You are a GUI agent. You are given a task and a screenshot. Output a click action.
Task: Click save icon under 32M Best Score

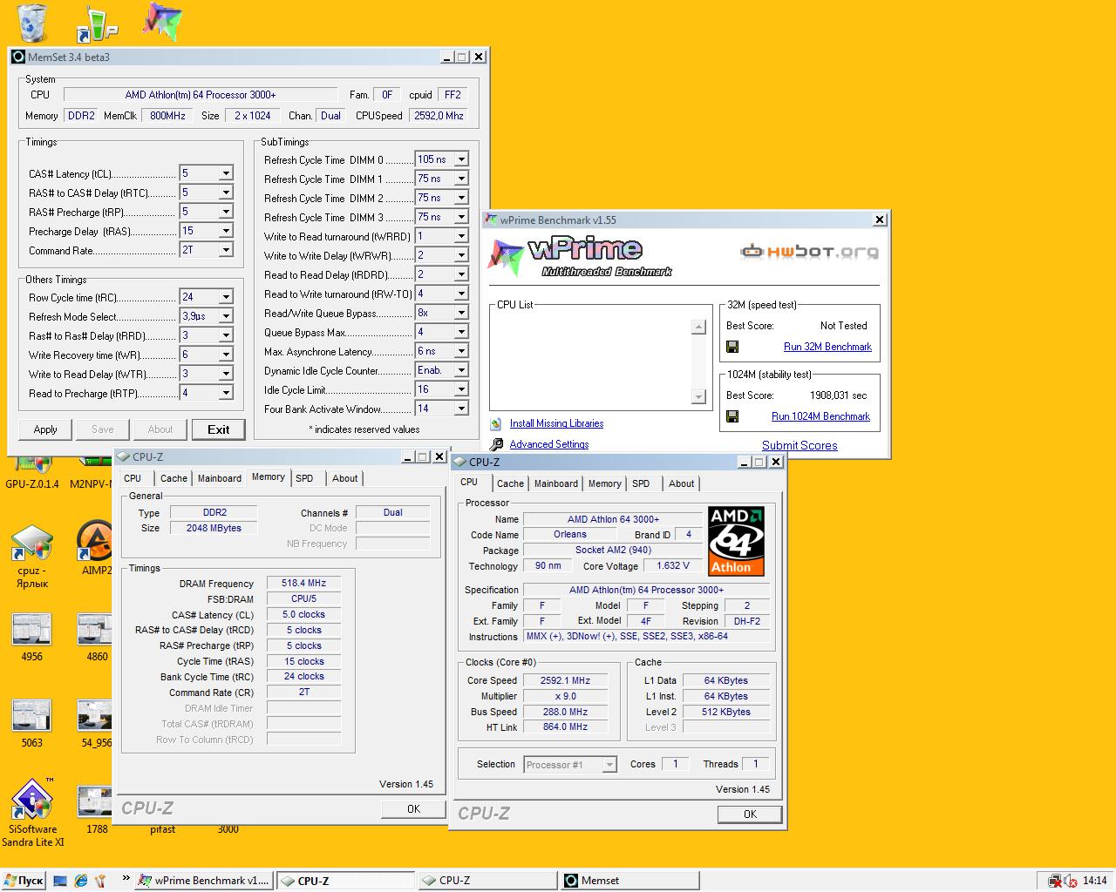pyautogui.click(x=732, y=347)
